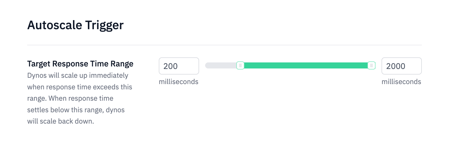Click the right slider thumb grip icon

coord(372,65)
